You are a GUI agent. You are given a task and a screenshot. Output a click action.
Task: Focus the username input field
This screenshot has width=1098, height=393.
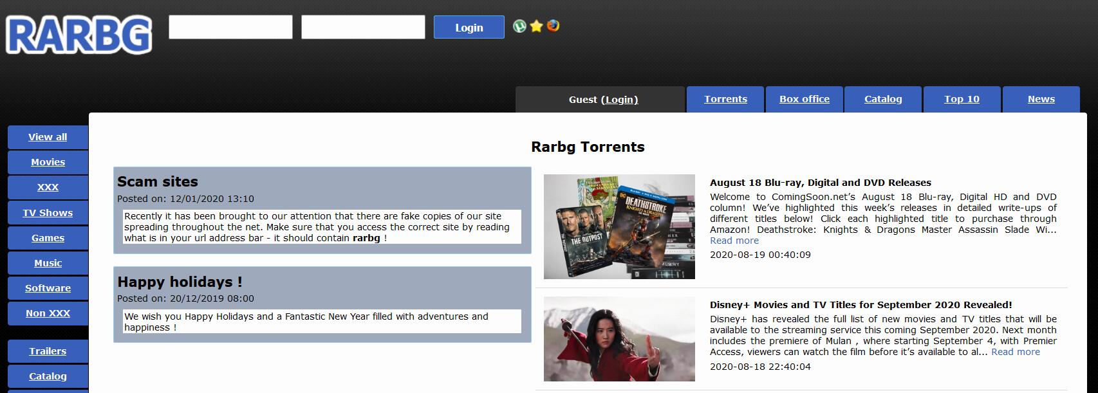coord(230,27)
